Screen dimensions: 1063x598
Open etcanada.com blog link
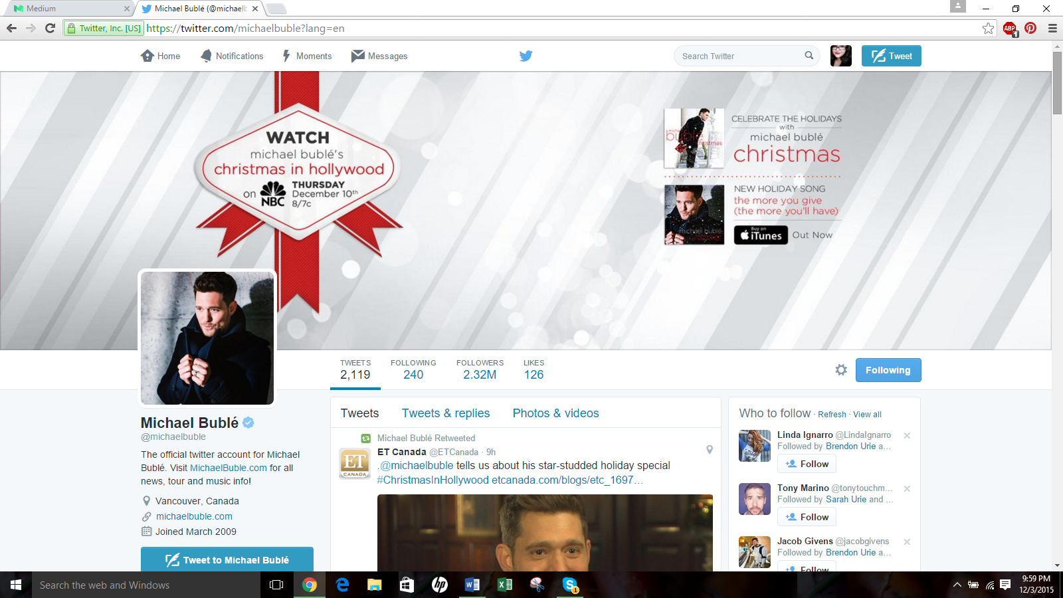coord(567,480)
